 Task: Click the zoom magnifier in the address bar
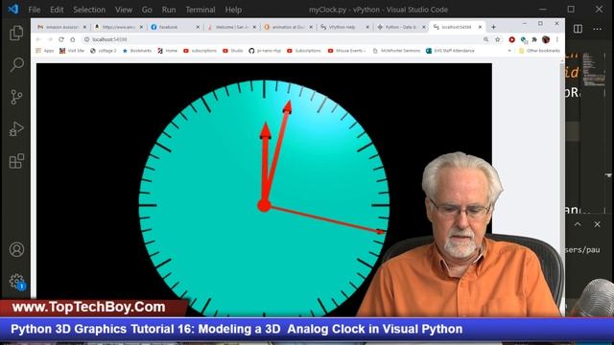pos(486,39)
